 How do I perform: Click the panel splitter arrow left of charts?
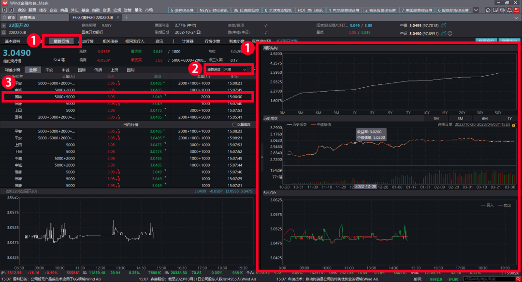point(261,157)
